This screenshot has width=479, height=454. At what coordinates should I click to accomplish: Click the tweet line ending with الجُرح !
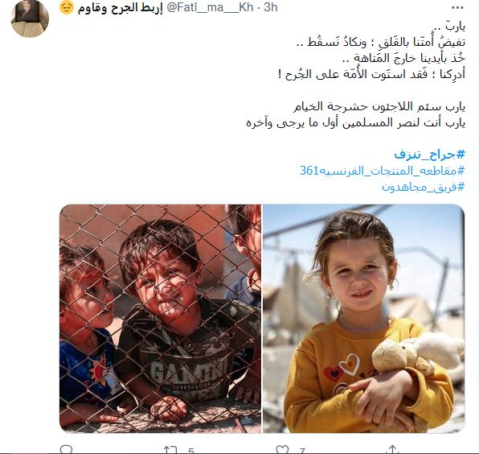371,74
